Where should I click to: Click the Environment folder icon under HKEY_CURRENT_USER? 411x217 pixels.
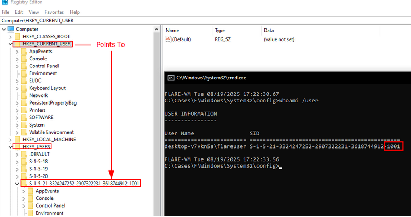tap(24, 73)
